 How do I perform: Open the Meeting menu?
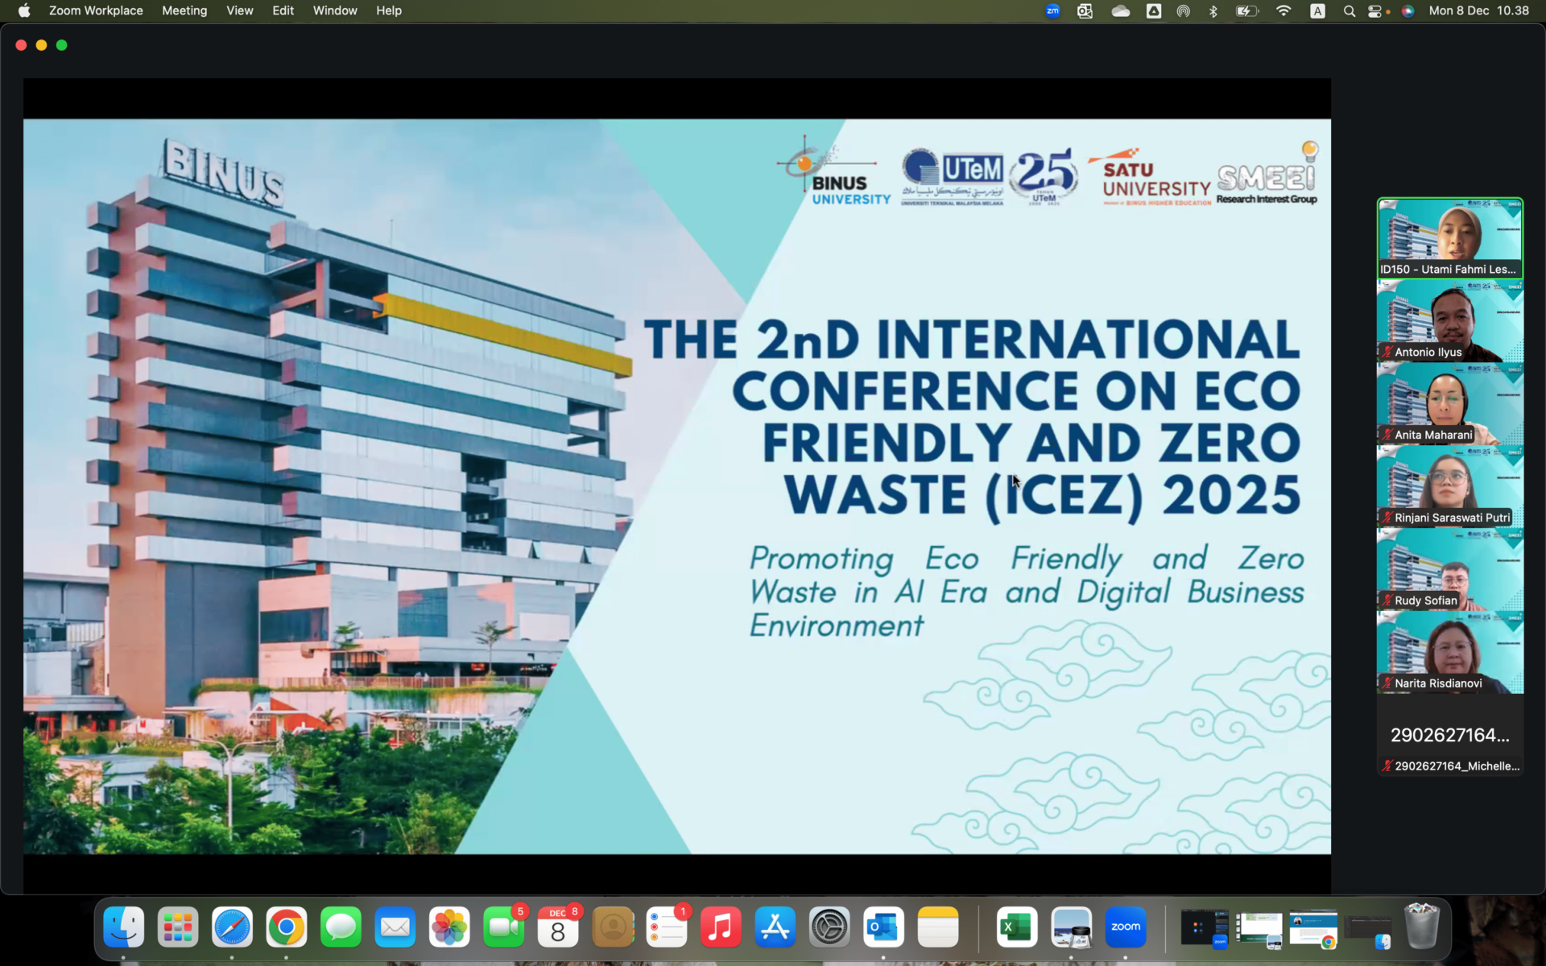[x=184, y=10]
